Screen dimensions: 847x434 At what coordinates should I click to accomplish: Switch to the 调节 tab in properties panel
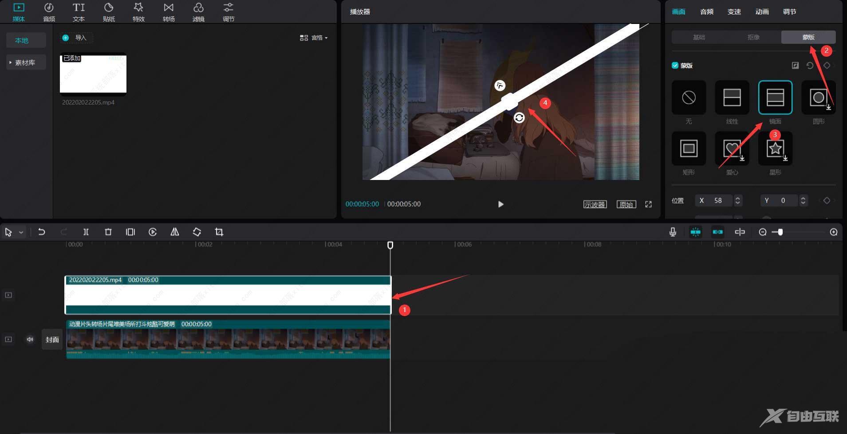click(789, 12)
